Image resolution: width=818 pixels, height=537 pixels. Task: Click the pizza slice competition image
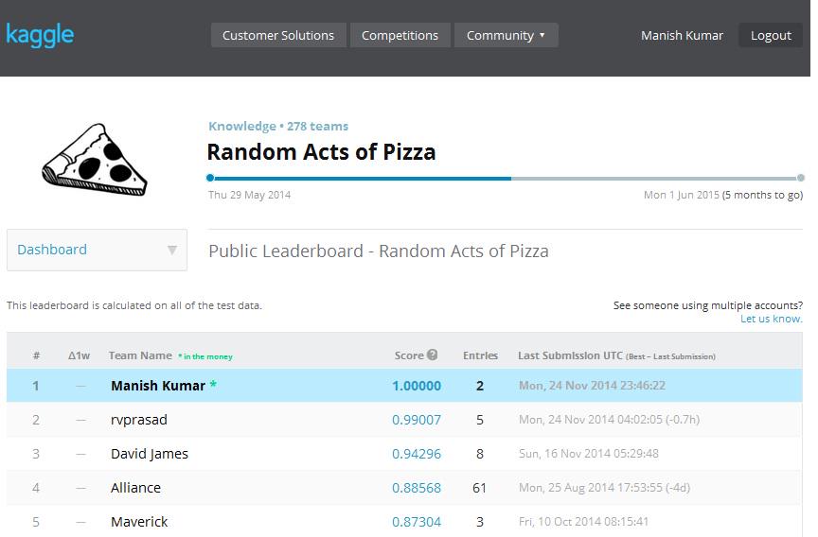pyautogui.click(x=95, y=160)
